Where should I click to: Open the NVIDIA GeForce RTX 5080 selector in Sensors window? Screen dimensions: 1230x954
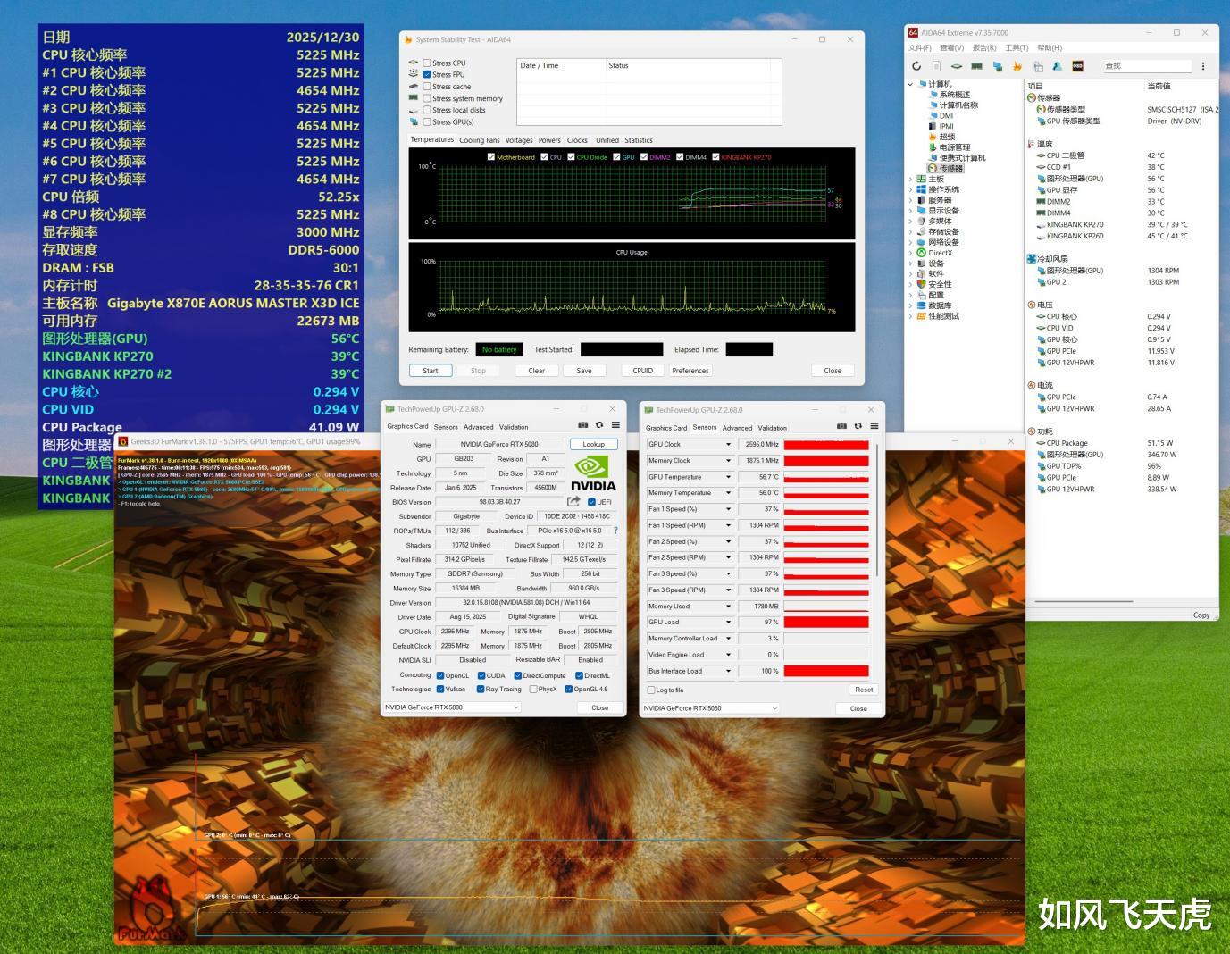pyautogui.click(x=710, y=708)
